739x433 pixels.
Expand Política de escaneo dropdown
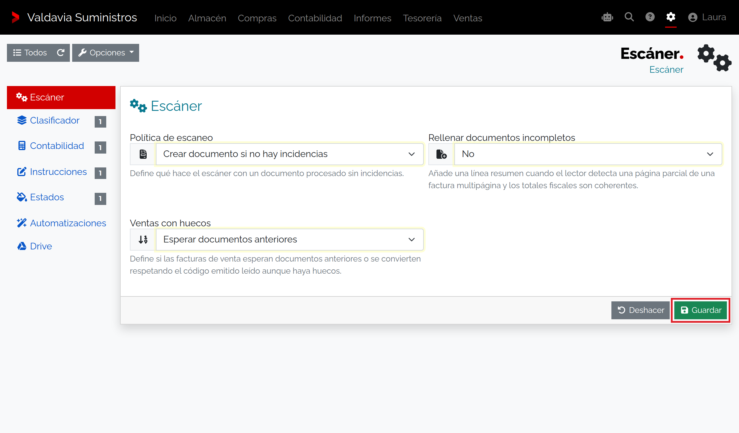point(290,154)
